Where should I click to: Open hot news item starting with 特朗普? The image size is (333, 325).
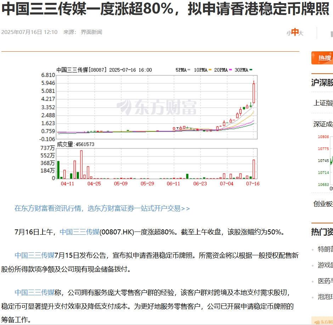pos(325,249)
